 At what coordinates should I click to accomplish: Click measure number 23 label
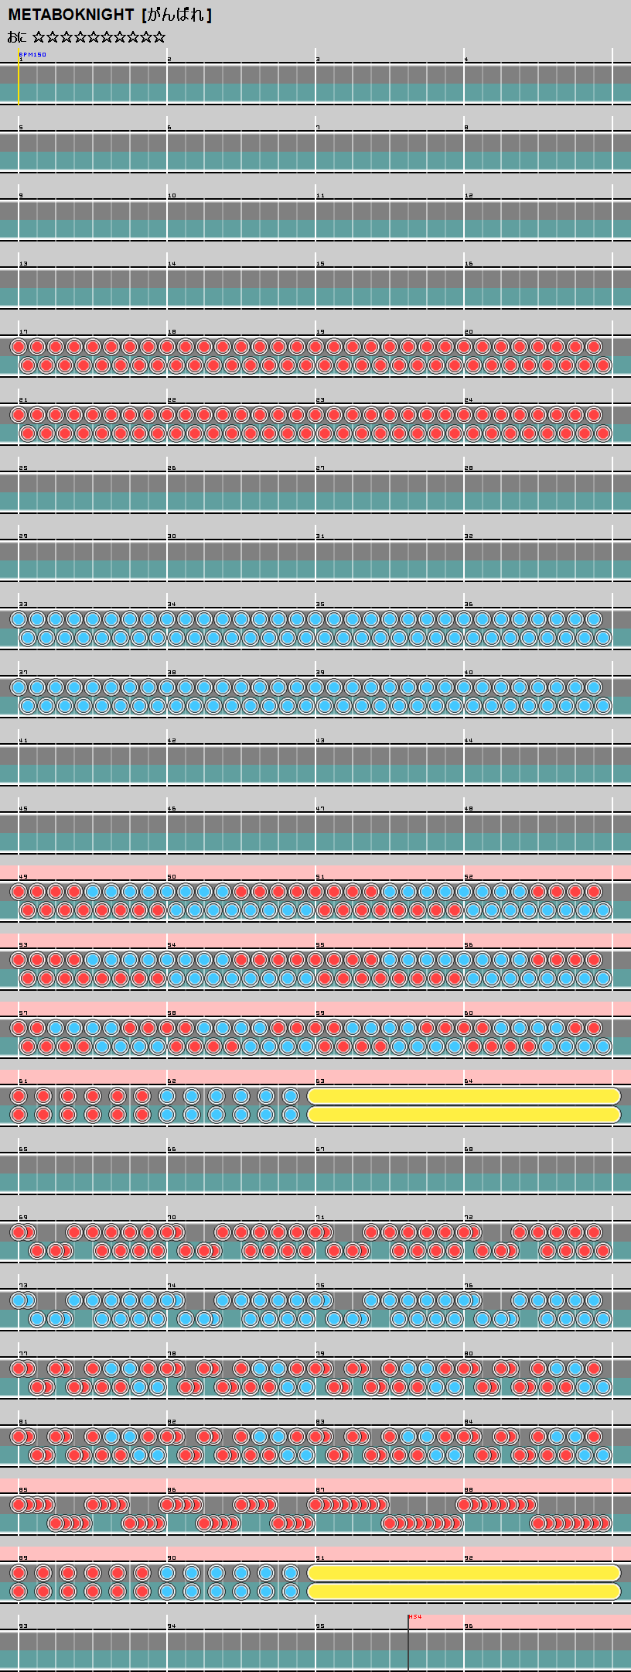tap(320, 400)
